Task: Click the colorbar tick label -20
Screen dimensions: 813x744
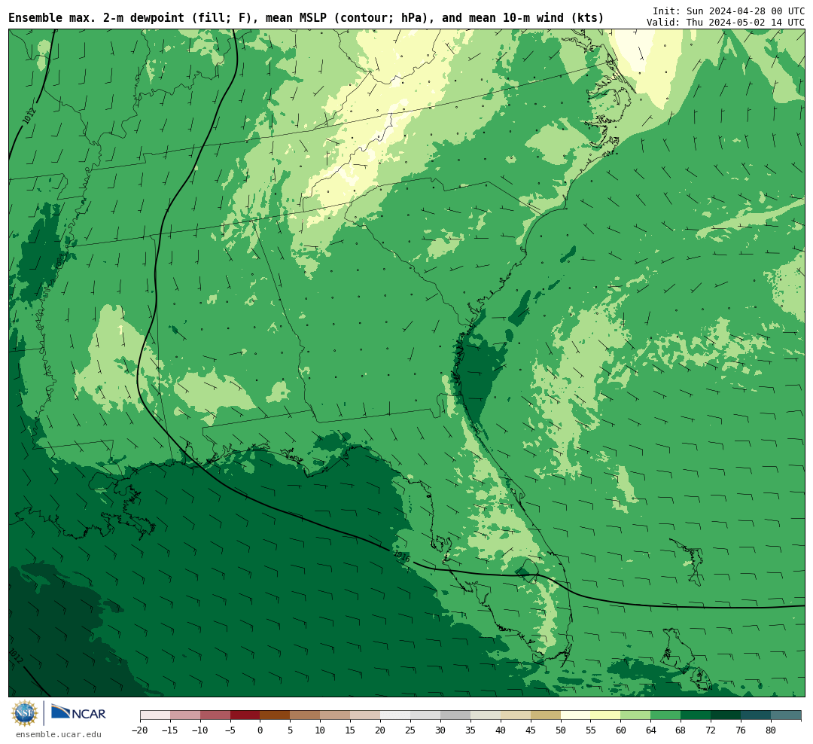Action: click(x=140, y=730)
